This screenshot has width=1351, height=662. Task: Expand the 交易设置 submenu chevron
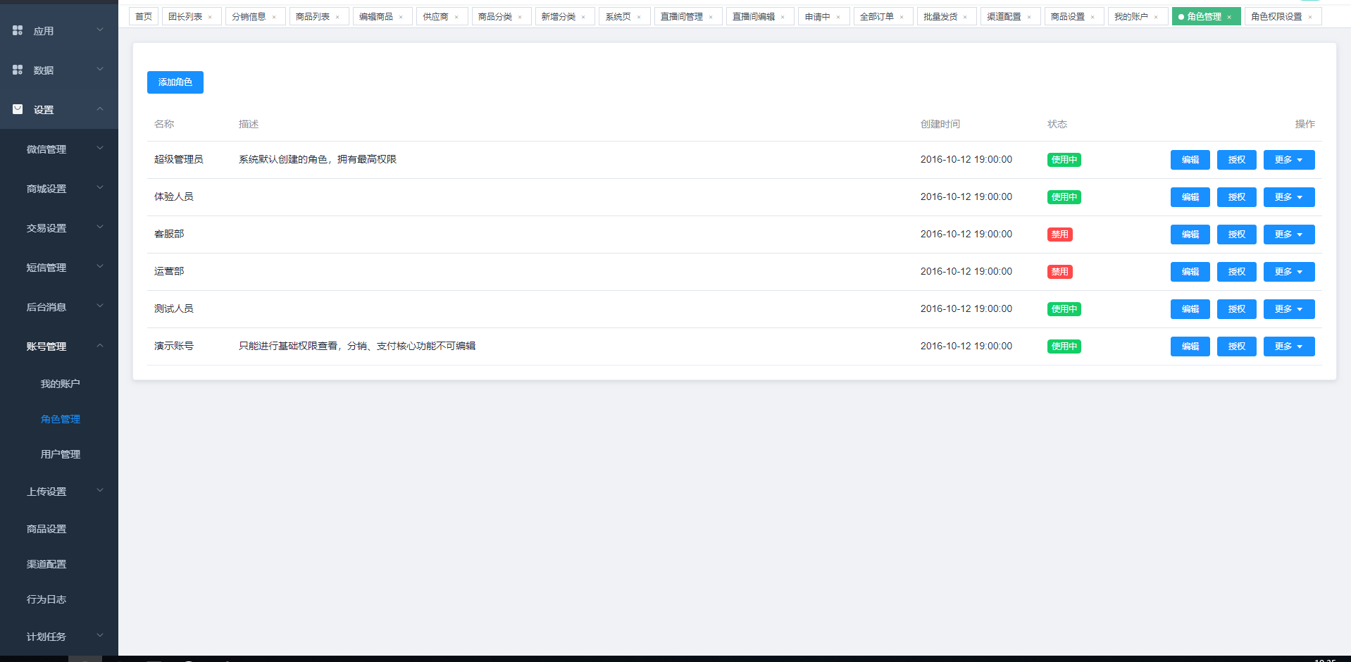point(100,227)
